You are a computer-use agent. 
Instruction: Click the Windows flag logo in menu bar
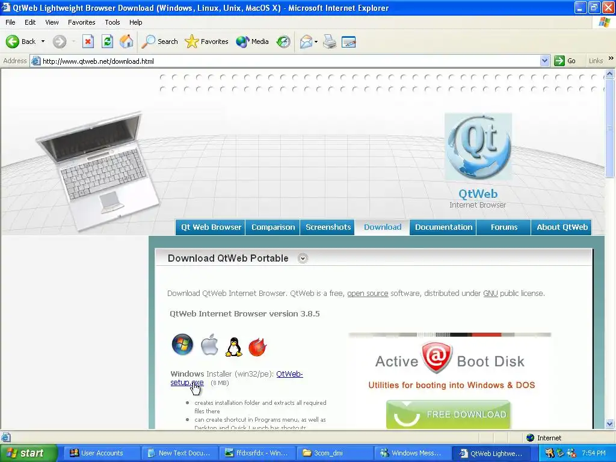click(x=605, y=22)
